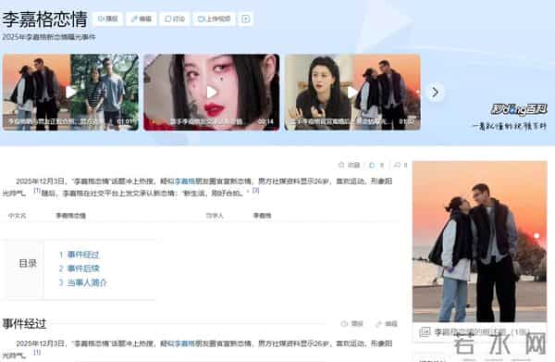
Task: Jump to 事件后续 in the table of contents
Action: click(x=83, y=268)
